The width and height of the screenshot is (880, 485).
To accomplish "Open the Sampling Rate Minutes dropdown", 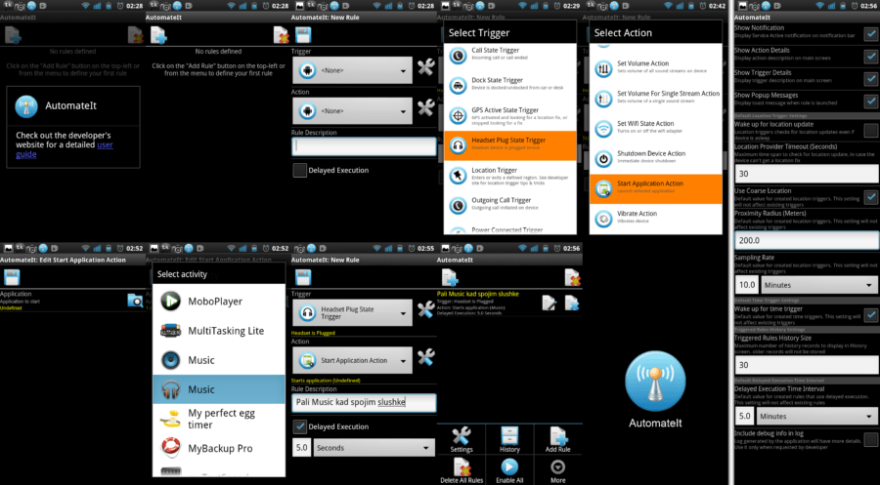I will coord(820,285).
